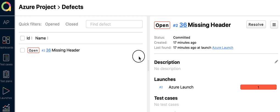Open issue link 36 in defect list
The image size is (280, 112).
[x=48, y=50]
